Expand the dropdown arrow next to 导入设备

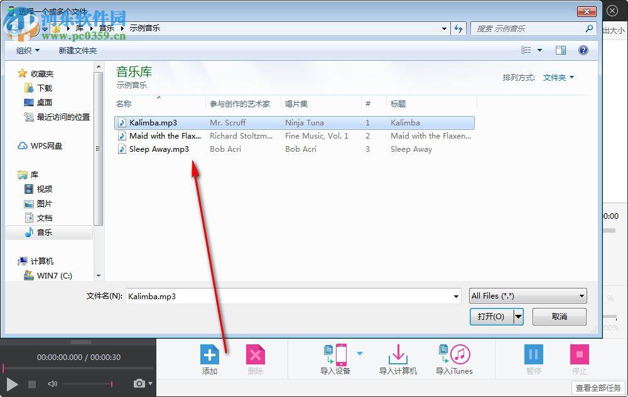coord(360,352)
